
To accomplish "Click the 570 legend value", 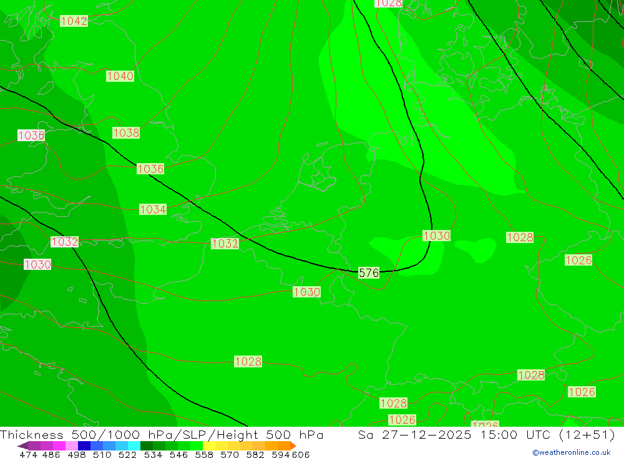I will click(x=230, y=454).
